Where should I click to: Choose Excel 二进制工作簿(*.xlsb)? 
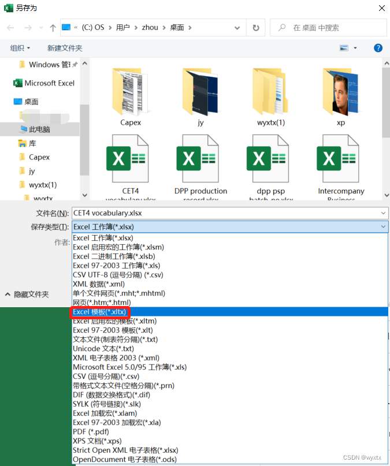click(230, 256)
